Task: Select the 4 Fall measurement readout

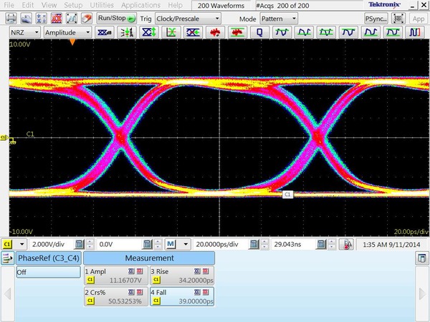Action: click(x=182, y=296)
